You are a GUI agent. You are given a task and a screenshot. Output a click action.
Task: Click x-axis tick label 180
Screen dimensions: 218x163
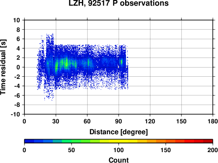pyautogui.click(x=213, y=121)
